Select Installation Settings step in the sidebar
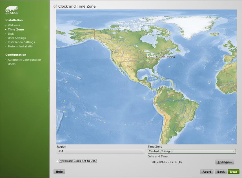 21,42
